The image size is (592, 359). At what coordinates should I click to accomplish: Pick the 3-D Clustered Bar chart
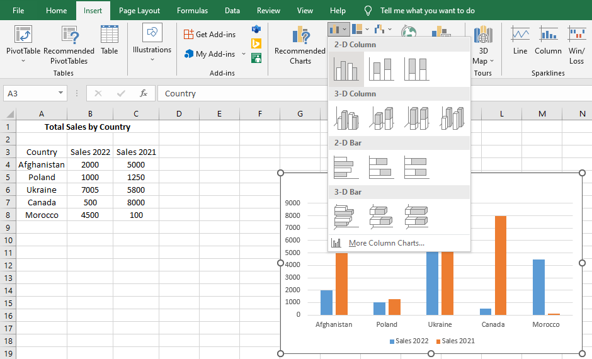(346, 217)
